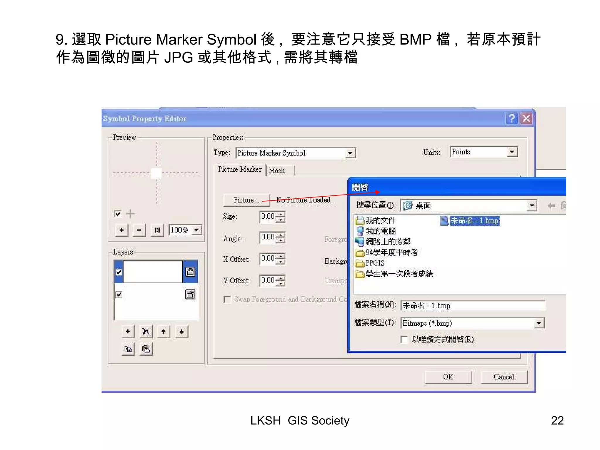Switch to the Picture Marker tab
This screenshot has height=450, width=600.
240,169
